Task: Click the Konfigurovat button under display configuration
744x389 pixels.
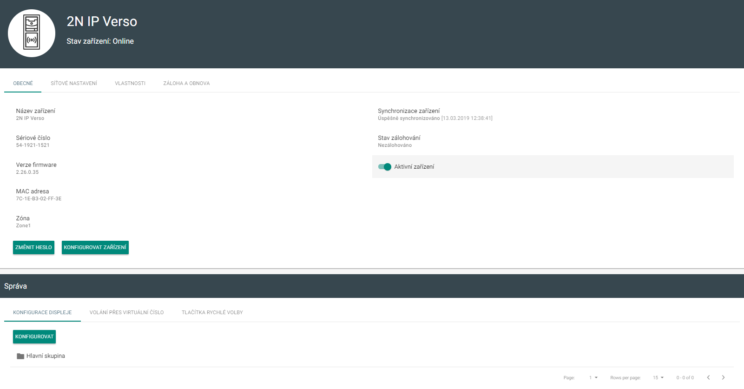Action: point(34,336)
